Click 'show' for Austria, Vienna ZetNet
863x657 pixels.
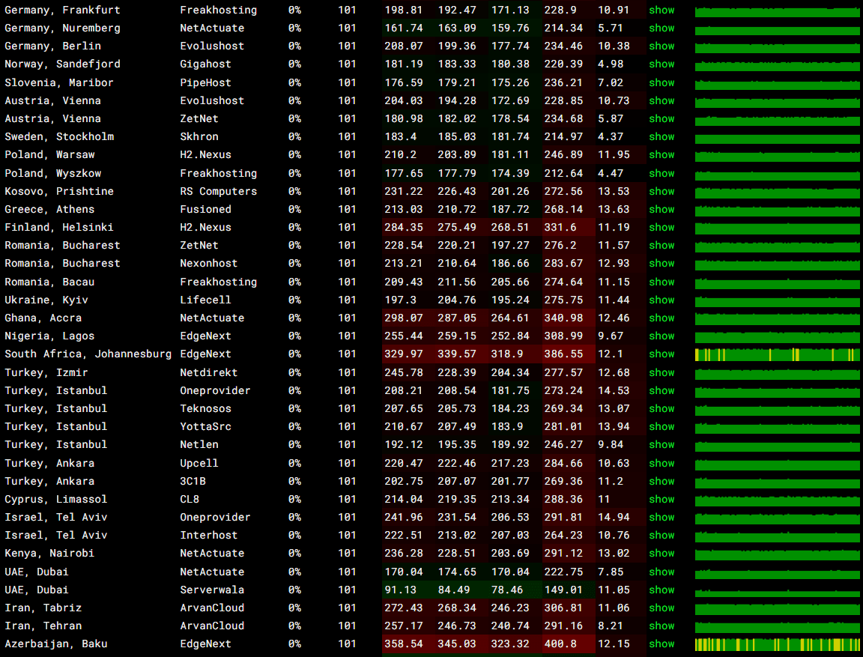pyautogui.click(x=661, y=118)
